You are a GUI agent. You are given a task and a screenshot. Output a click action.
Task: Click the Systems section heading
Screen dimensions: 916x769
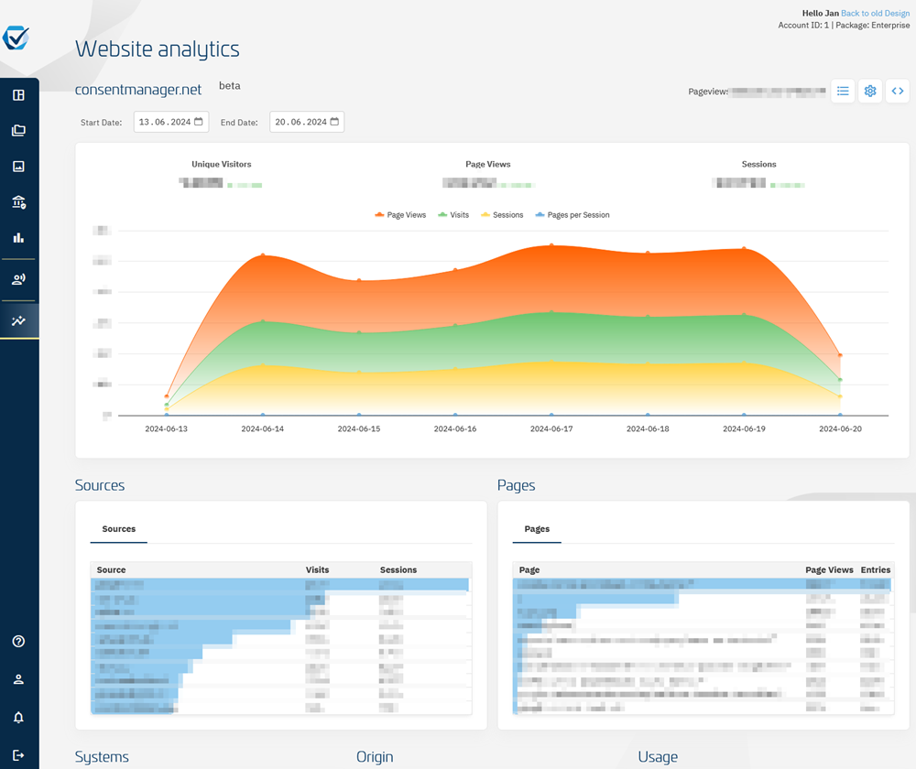coord(102,757)
